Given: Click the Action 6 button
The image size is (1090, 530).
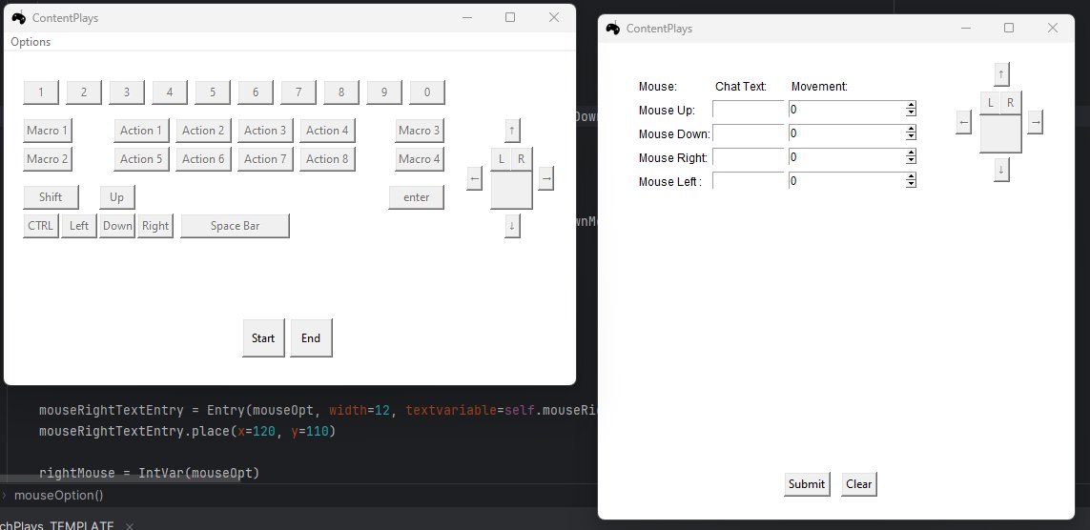Looking at the screenshot, I should tap(203, 159).
